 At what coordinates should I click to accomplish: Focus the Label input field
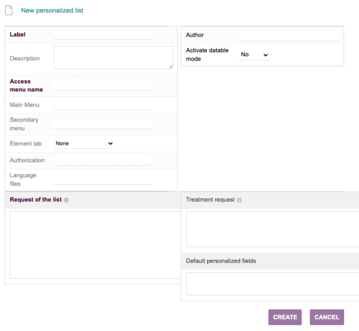(103, 35)
